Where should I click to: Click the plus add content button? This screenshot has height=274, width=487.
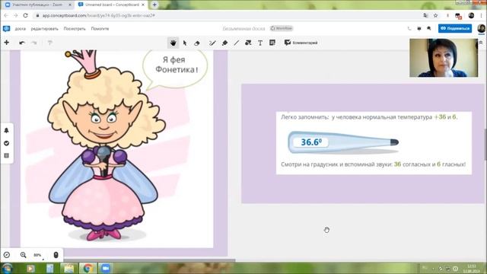click(7, 43)
